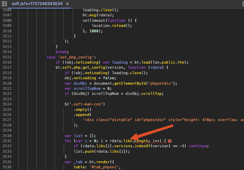Image resolution: width=244 pixels, height=170 pixels.
Task: Click the .empty() call
Action: (x=82, y=109)
